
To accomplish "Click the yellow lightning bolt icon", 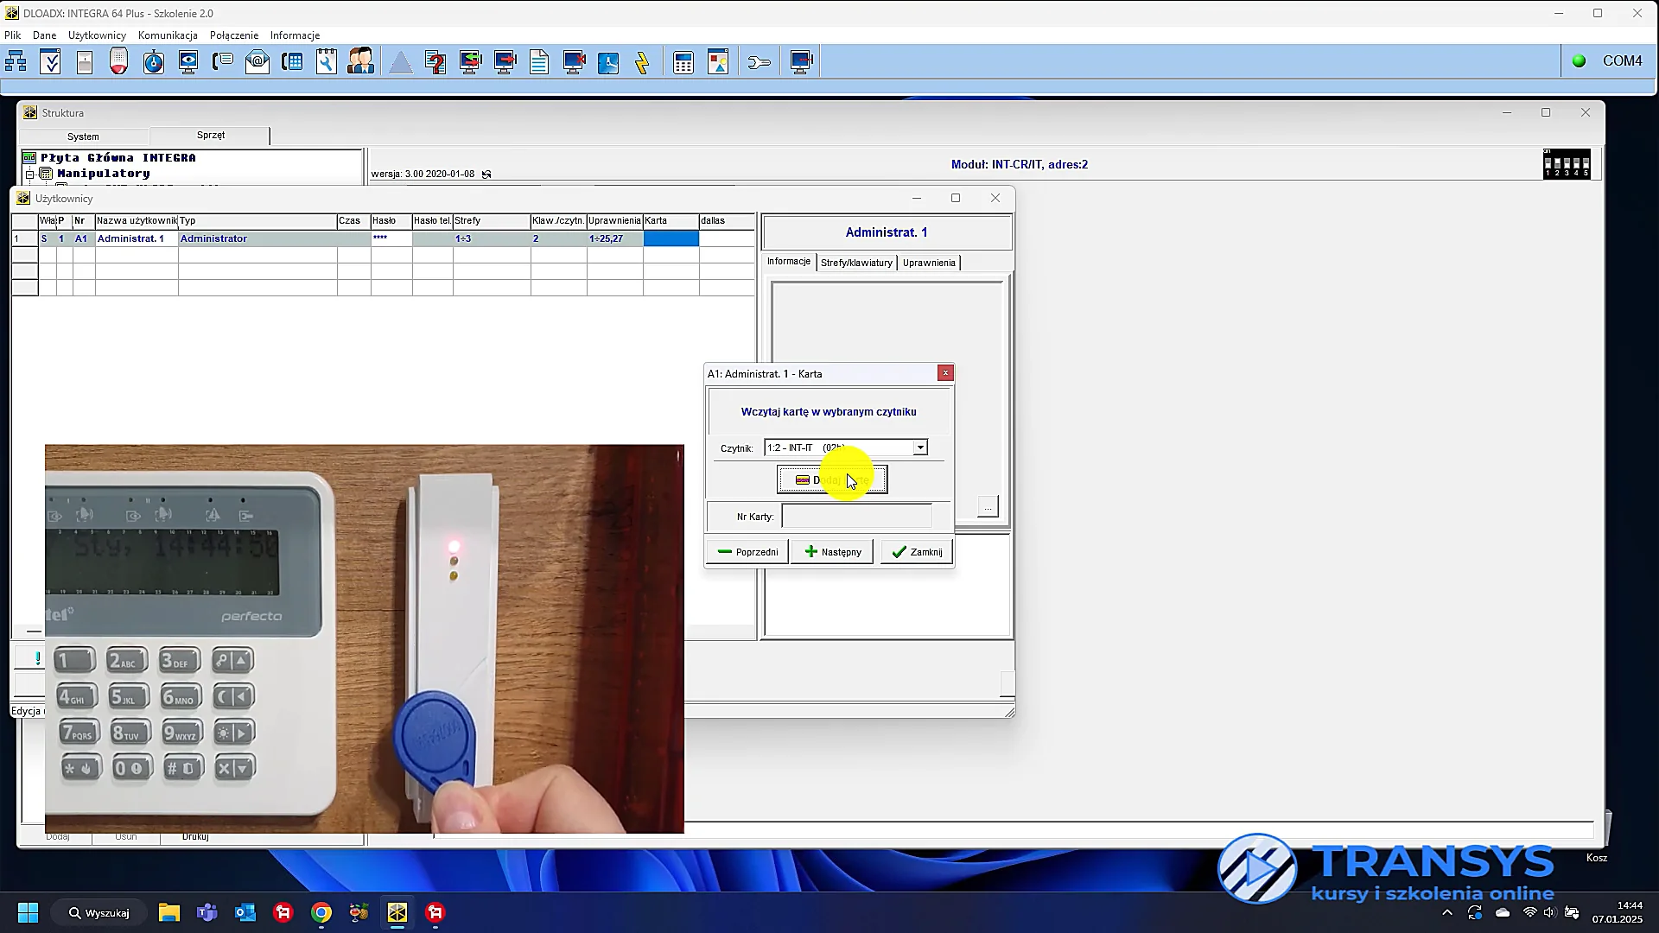I will click(x=643, y=61).
